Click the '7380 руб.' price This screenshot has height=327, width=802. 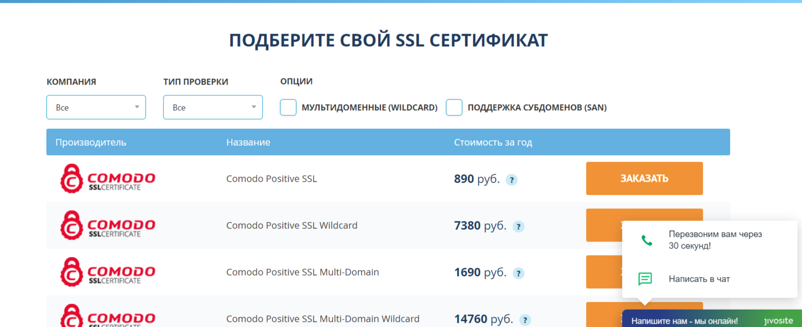click(x=480, y=226)
